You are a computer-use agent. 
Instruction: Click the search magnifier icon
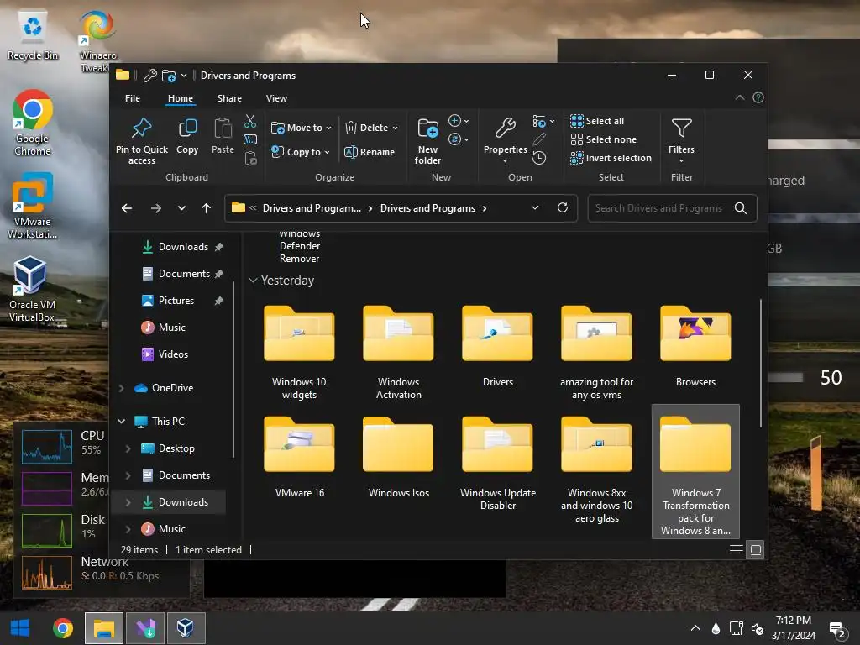coord(741,208)
